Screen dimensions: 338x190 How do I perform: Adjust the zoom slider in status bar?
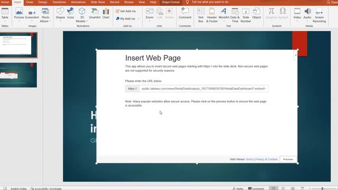[323, 188]
